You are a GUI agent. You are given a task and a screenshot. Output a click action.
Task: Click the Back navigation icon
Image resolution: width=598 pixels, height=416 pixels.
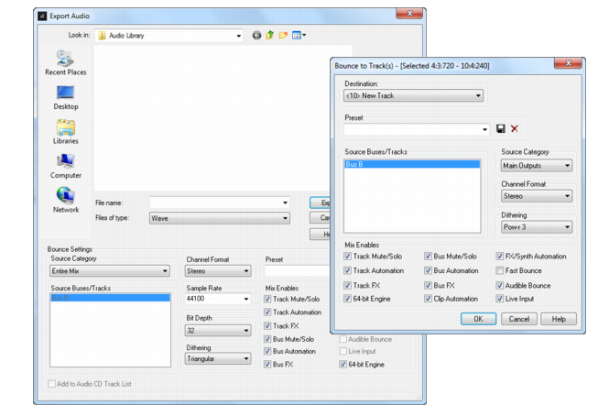click(x=256, y=36)
